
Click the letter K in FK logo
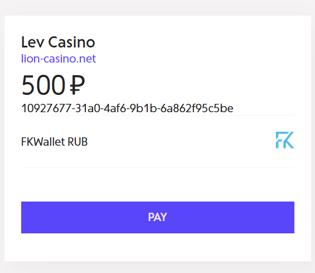click(x=289, y=140)
